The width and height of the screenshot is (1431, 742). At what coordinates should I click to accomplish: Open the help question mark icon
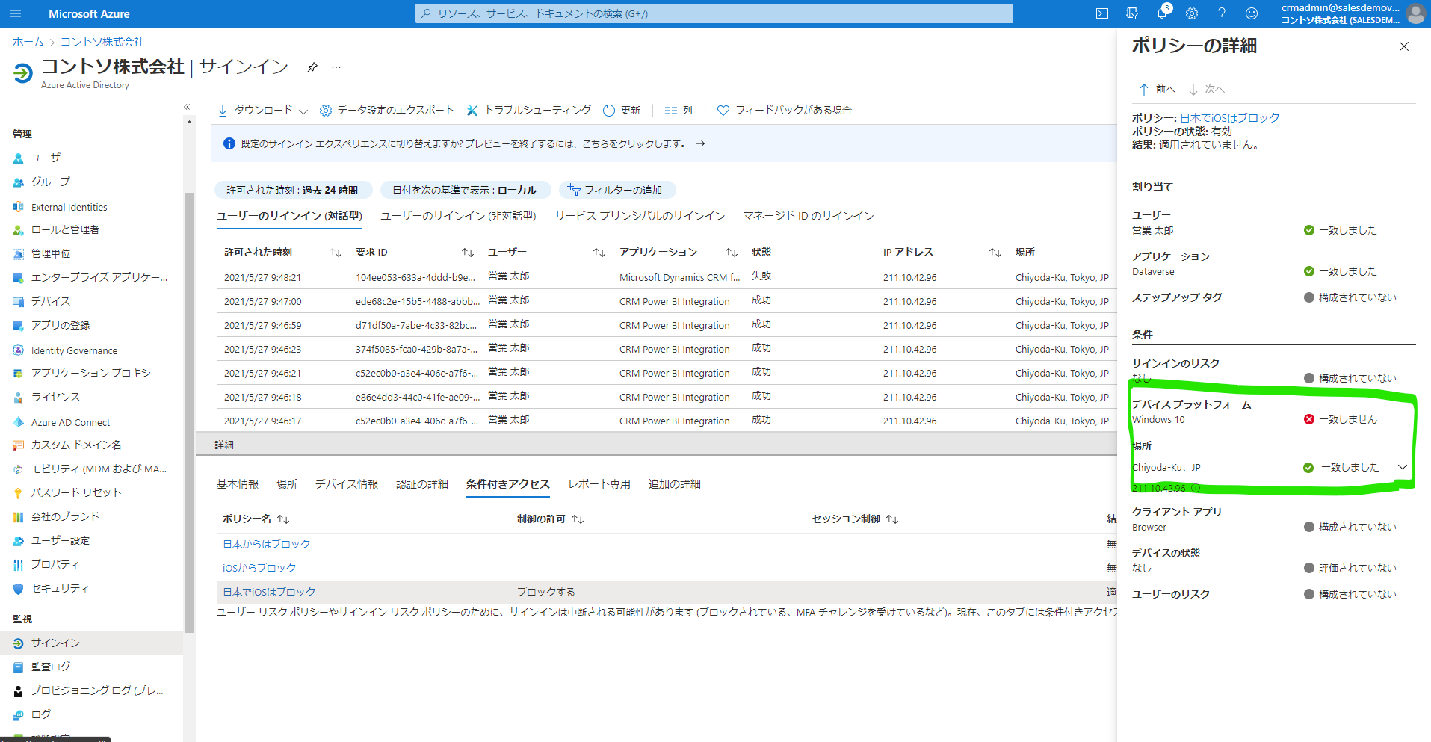pos(1222,13)
